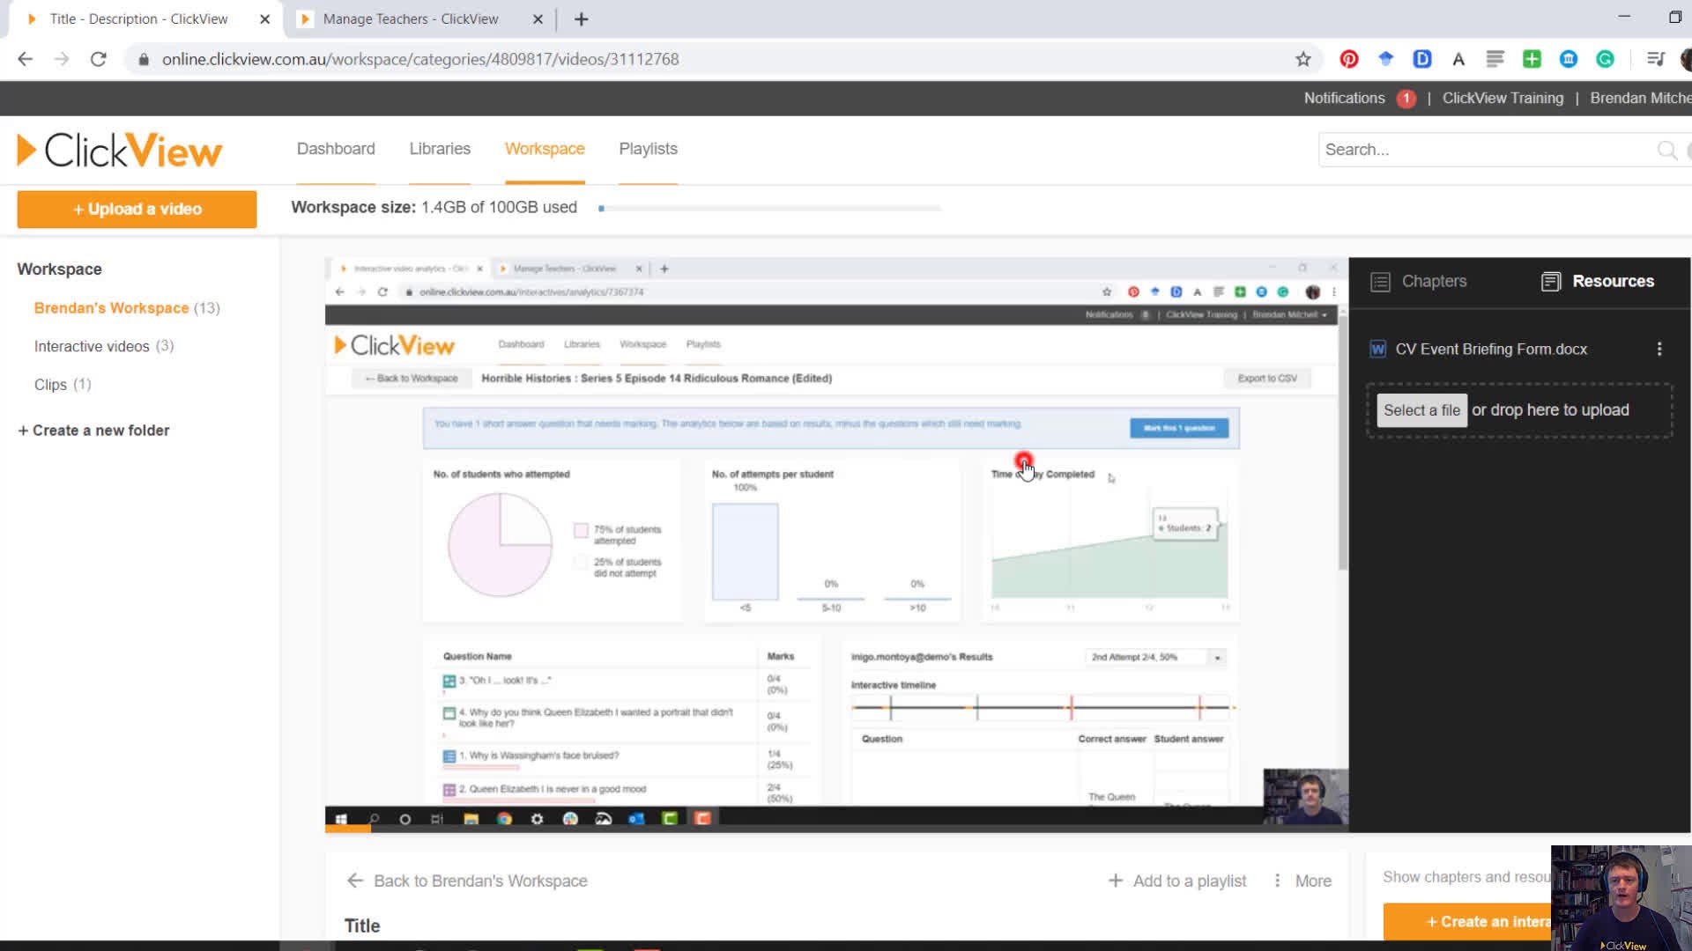Open the media playlist control icon

pos(1656,59)
